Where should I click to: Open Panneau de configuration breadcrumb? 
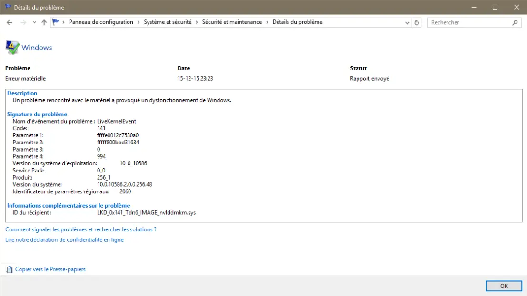click(x=101, y=22)
